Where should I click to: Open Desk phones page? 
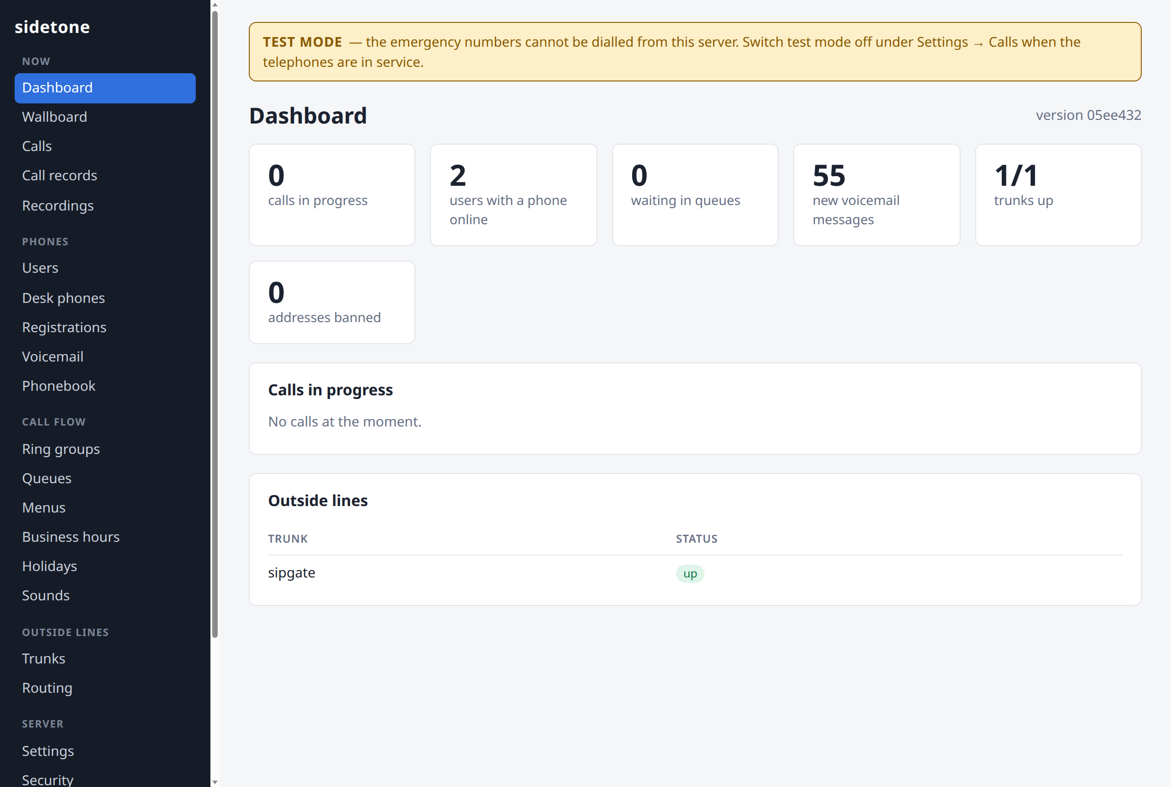[x=105, y=298]
